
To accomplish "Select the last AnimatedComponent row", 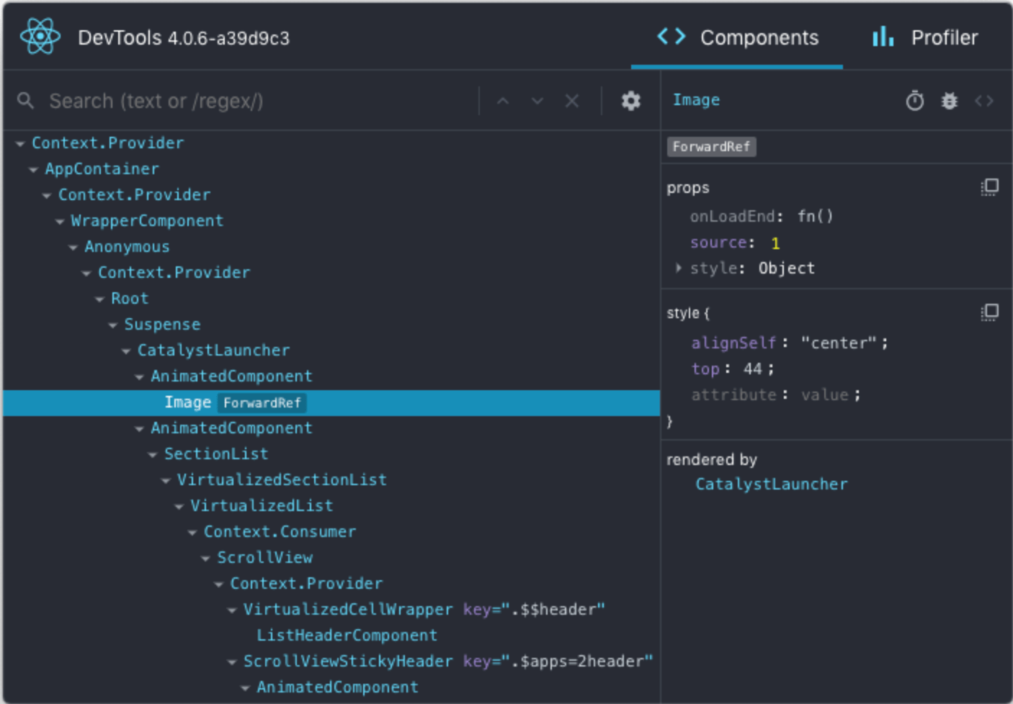I will click(337, 687).
